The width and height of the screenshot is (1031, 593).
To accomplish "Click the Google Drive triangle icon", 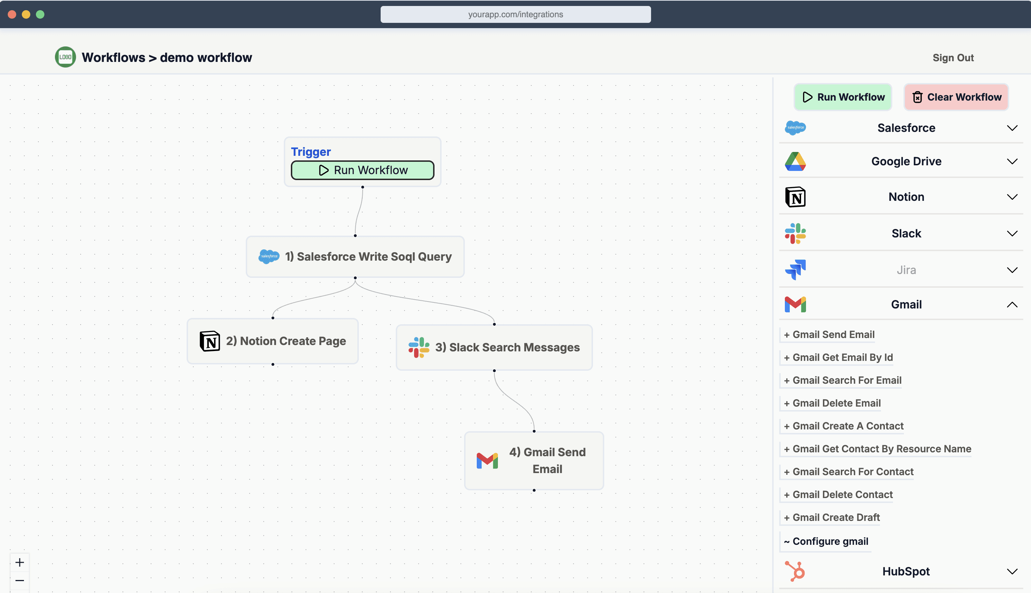I will tap(795, 161).
